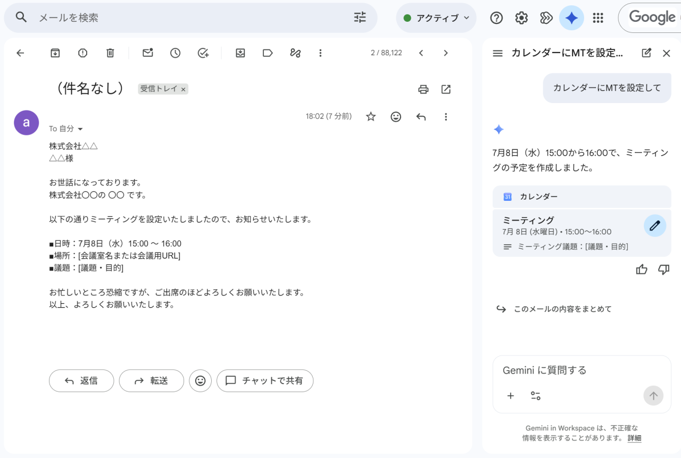The height and width of the screenshot is (458, 681).
Task: Open the ミーティング event card
Action: (582, 233)
